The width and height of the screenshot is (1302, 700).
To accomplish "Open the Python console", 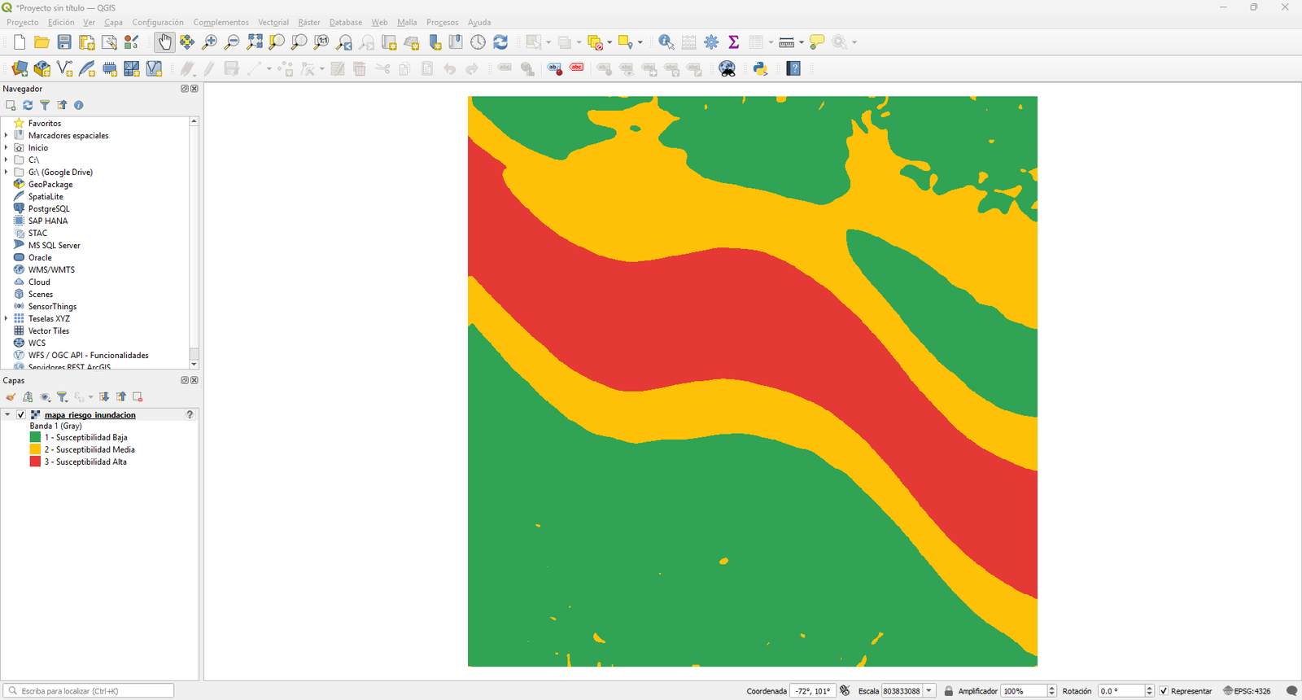I will click(x=761, y=69).
